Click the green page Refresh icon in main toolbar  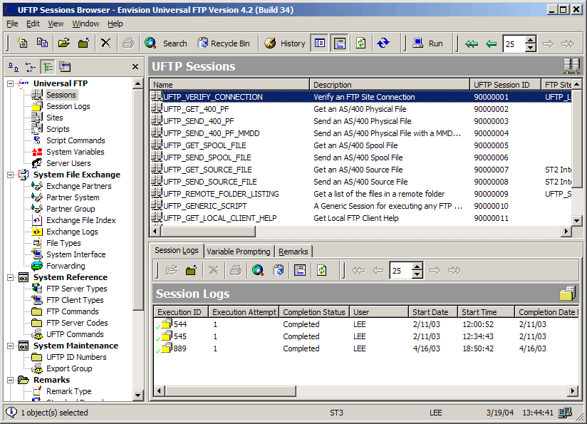click(361, 43)
